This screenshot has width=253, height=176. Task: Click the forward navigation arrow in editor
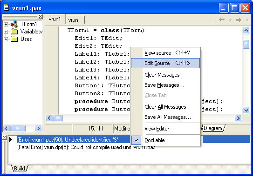tap(239, 20)
